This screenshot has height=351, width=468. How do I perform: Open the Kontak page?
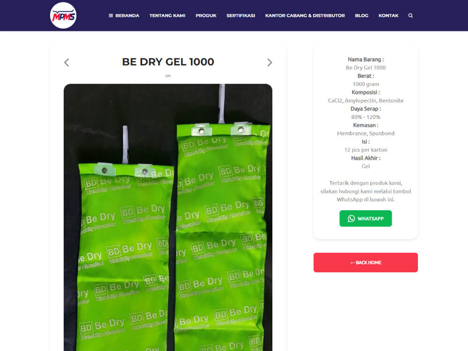tap(388, 15)
